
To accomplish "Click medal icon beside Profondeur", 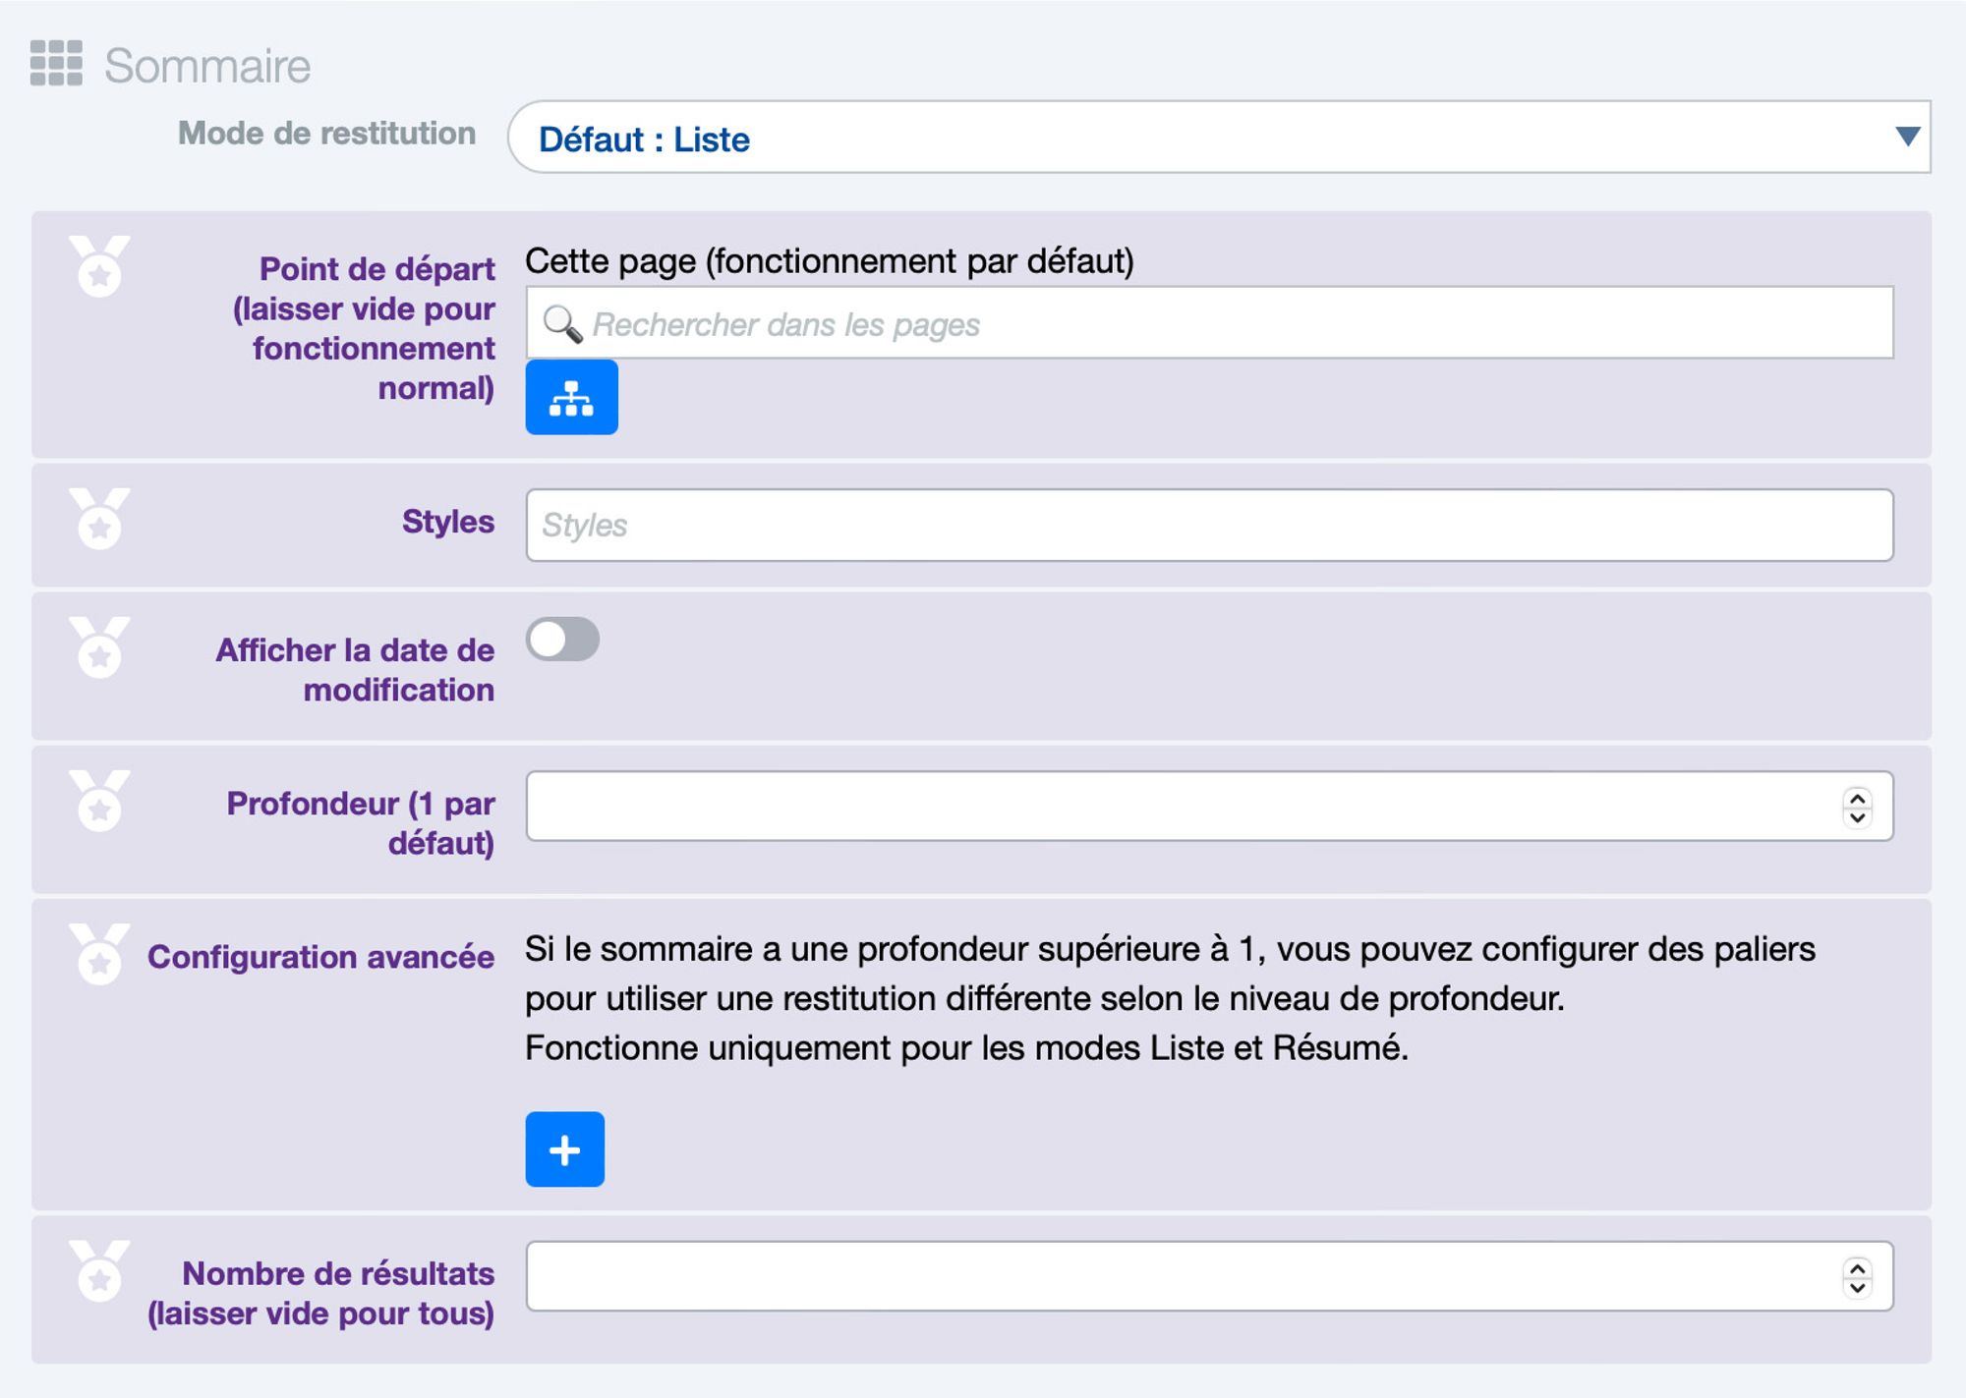I will tap(99, 800).
